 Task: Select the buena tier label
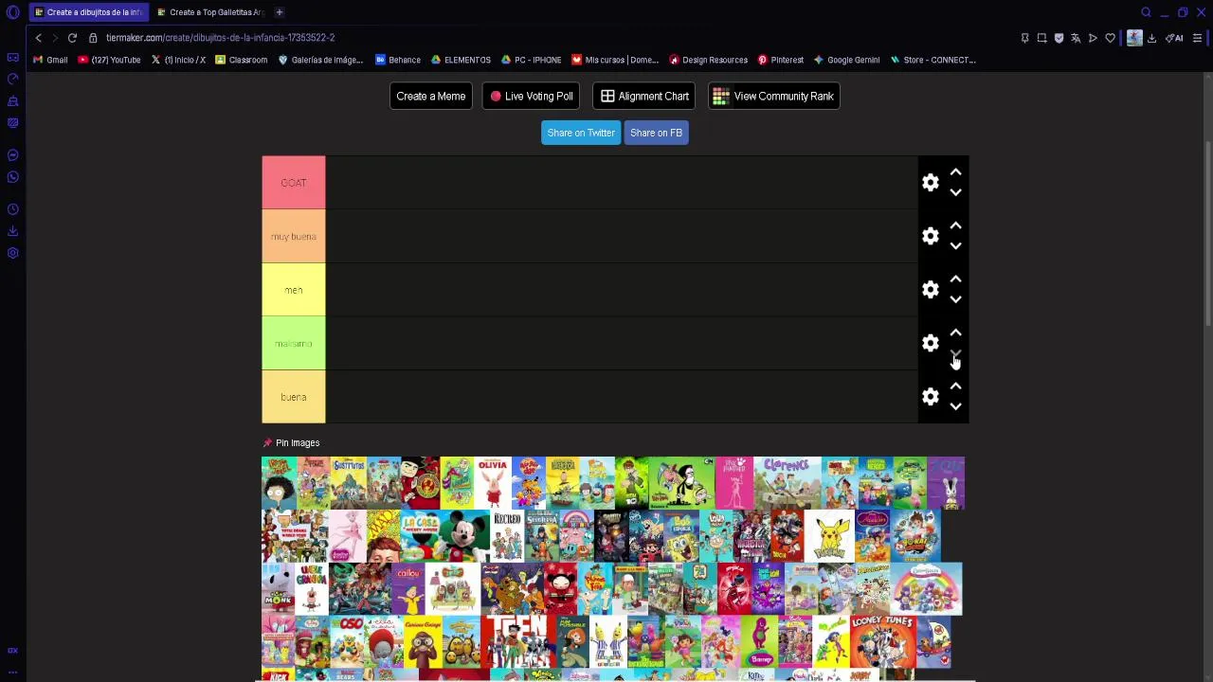[x=294, y=397]
